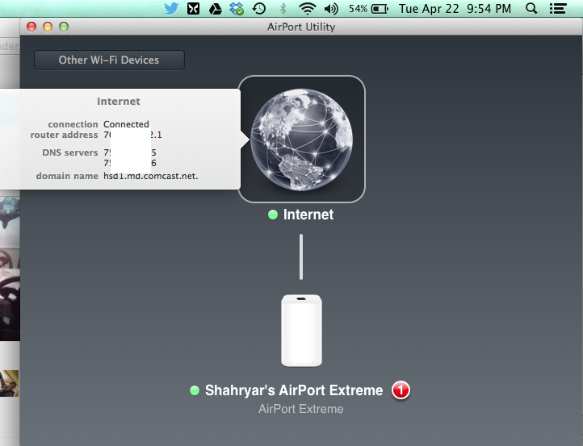Click the hsd1.md.comcast.net. domain name

click(150, 176)
